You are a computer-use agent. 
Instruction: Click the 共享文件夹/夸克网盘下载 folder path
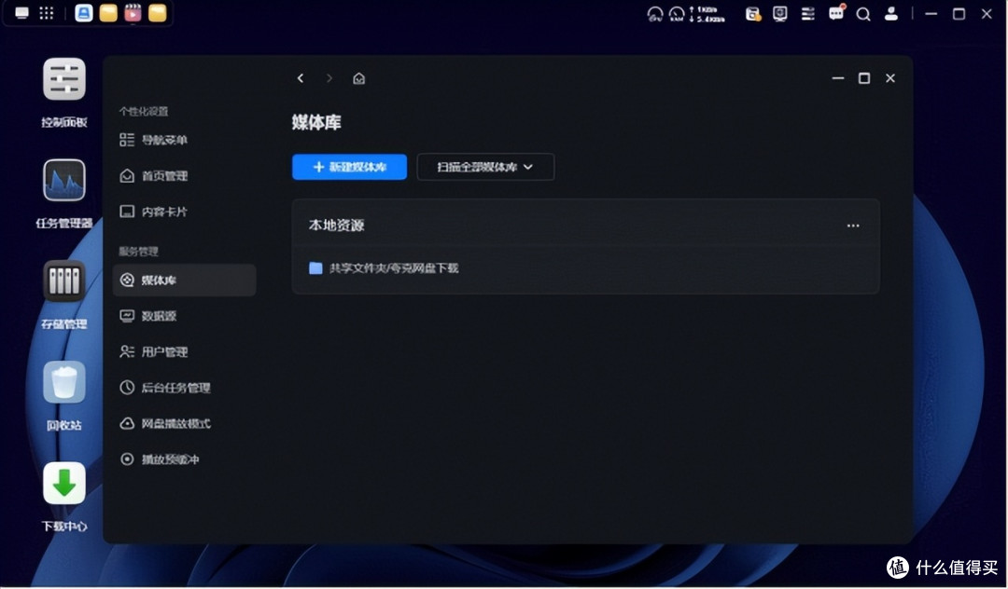click(x=394, y=268)
